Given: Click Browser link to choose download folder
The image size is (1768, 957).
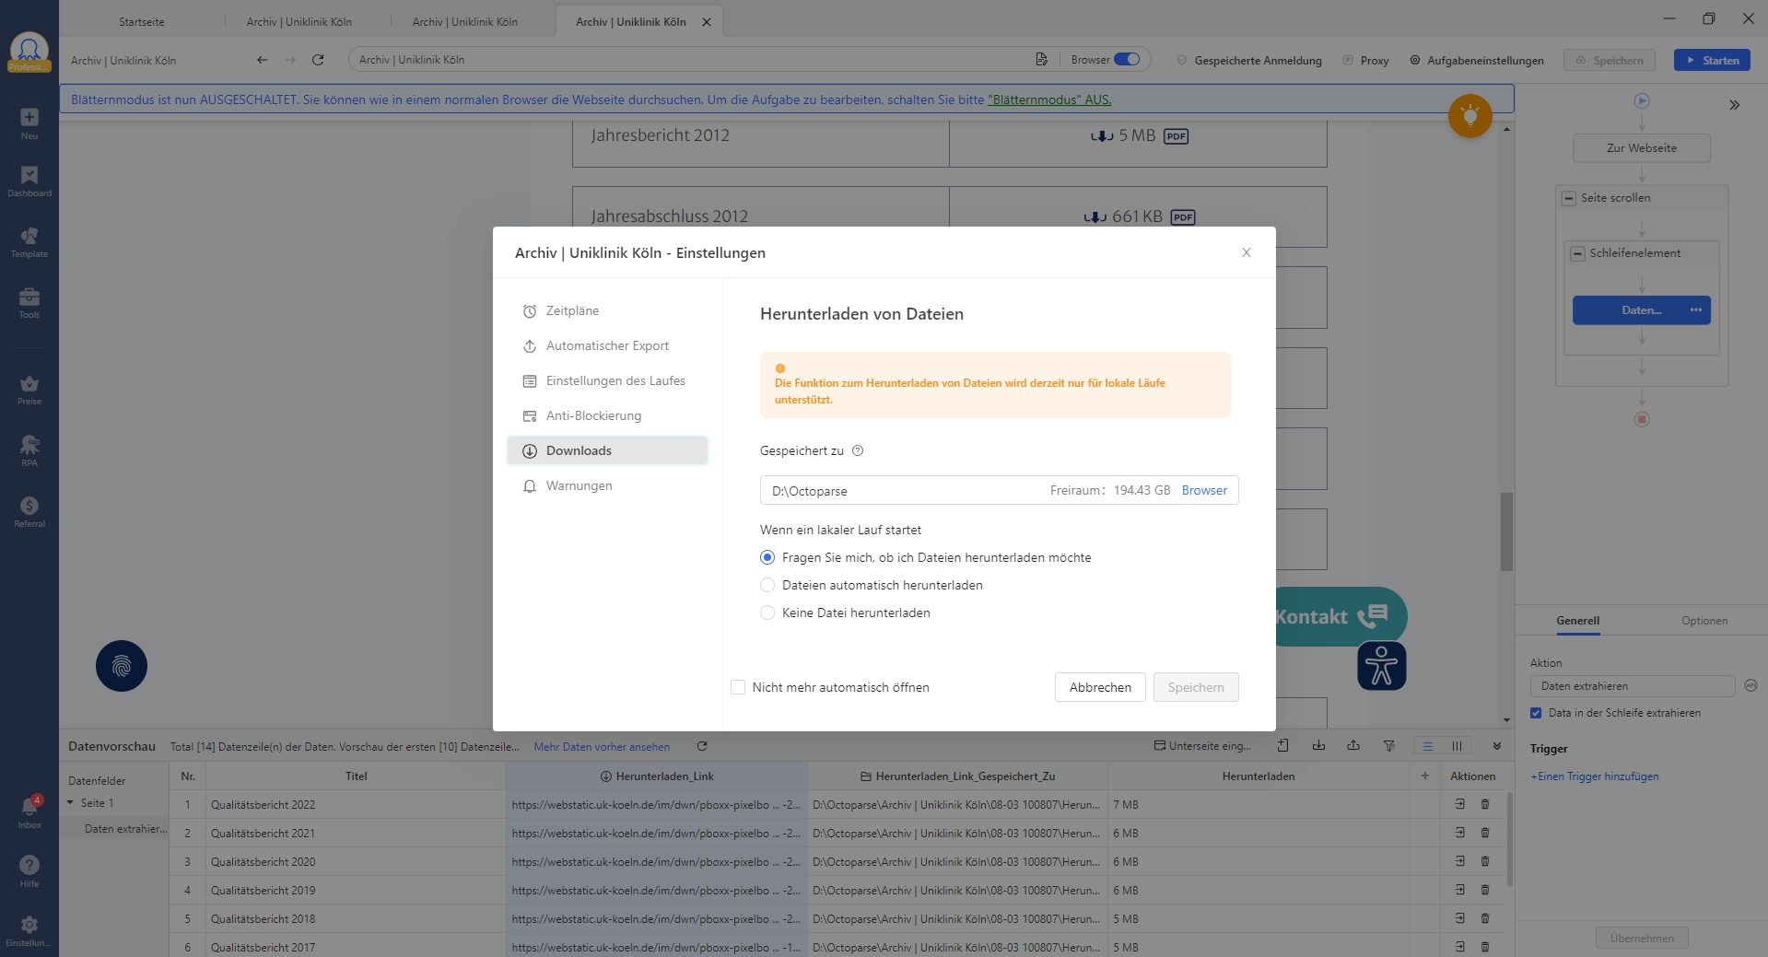Looking at the screenshot, I should tap(1204, 490).
